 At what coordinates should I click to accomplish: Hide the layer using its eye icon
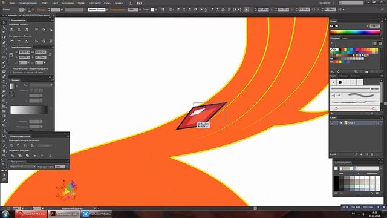[x=332, y=122]
